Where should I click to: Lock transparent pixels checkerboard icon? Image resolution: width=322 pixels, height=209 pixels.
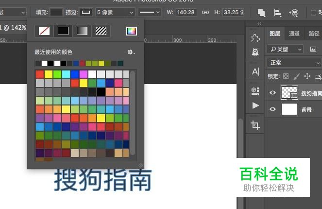pyautogui.click(x=286, y=76)
